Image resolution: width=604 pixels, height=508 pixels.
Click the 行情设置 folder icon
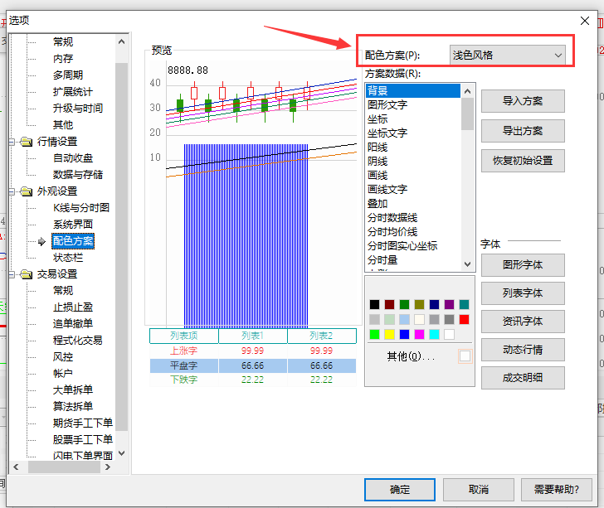coord(27,142)
